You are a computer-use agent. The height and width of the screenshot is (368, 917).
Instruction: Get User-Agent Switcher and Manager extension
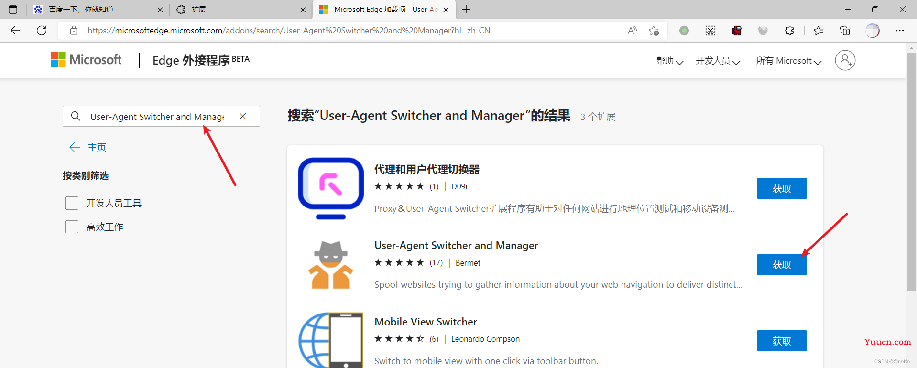click(782, 265)
